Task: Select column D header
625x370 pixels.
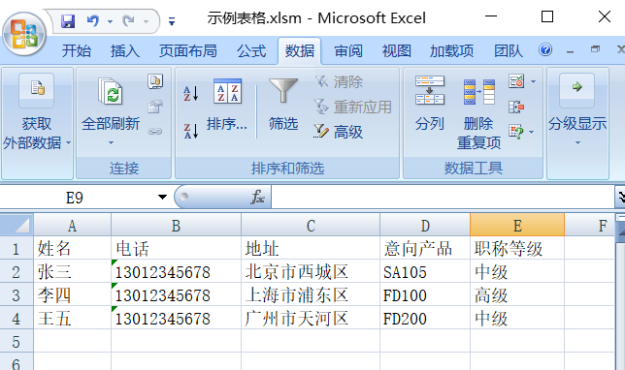Action: click(x=425, y=226)
